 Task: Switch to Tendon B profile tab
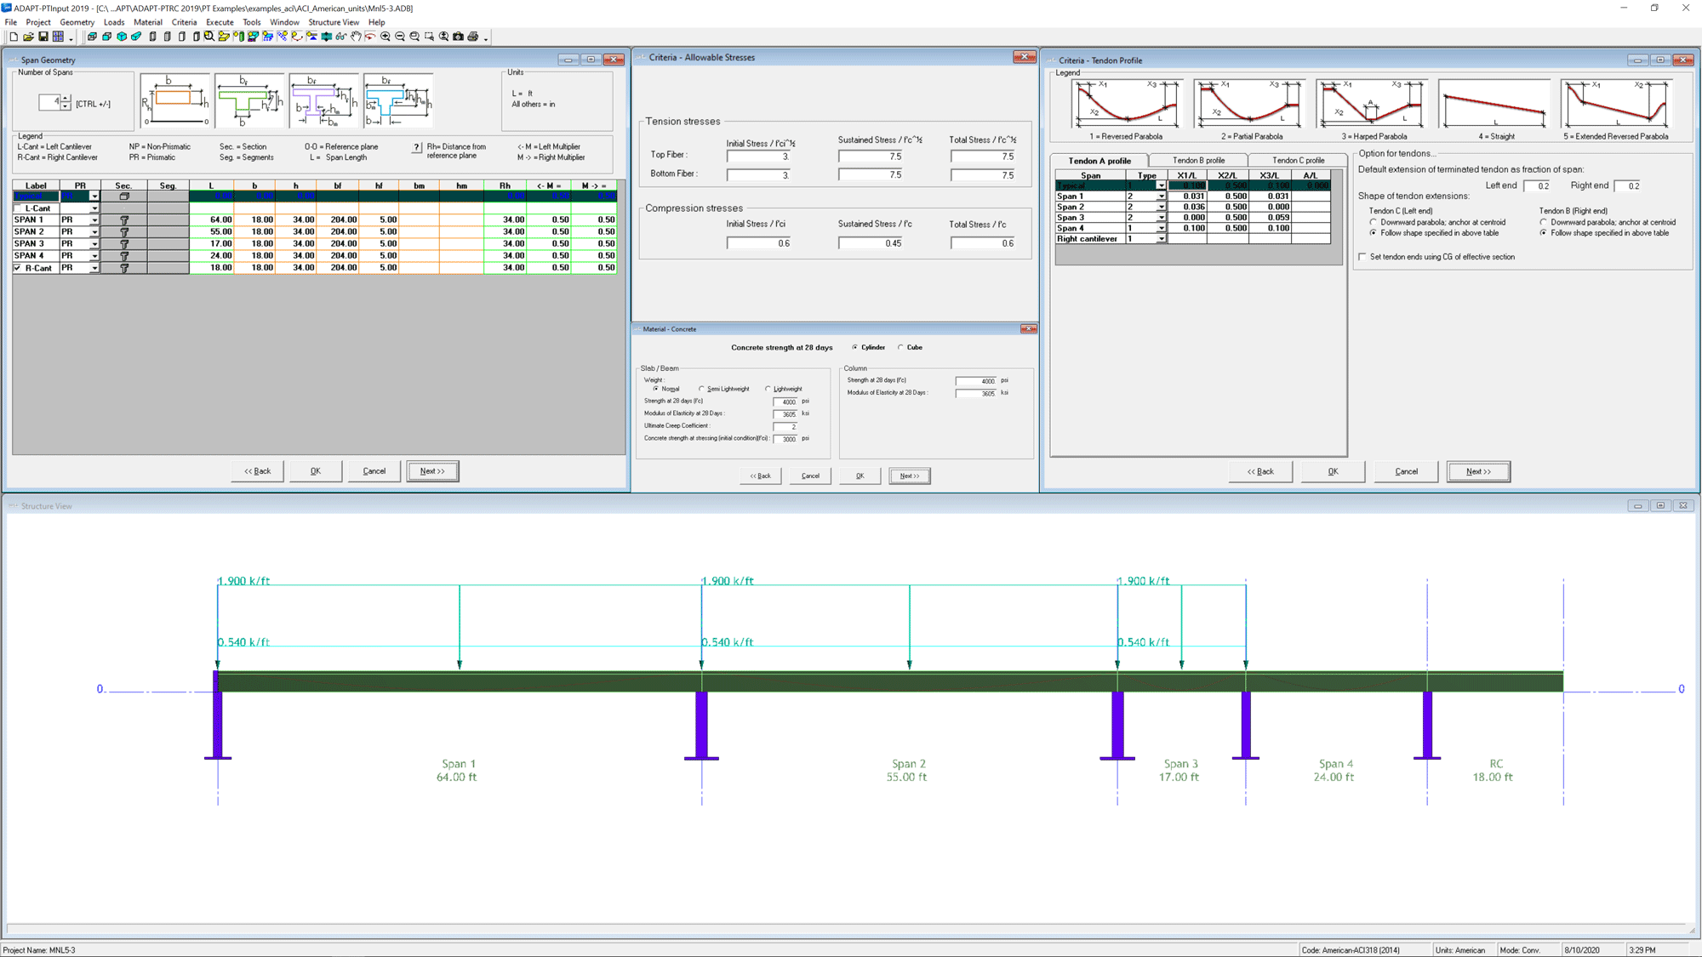click(1198, 160)
